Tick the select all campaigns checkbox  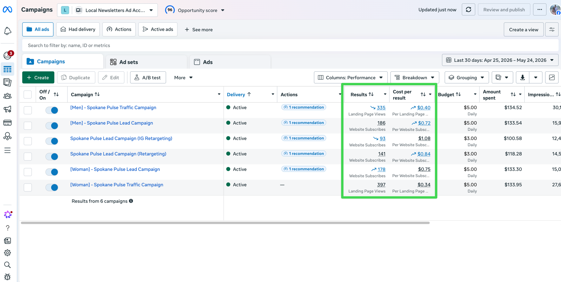tap(28, 95)
